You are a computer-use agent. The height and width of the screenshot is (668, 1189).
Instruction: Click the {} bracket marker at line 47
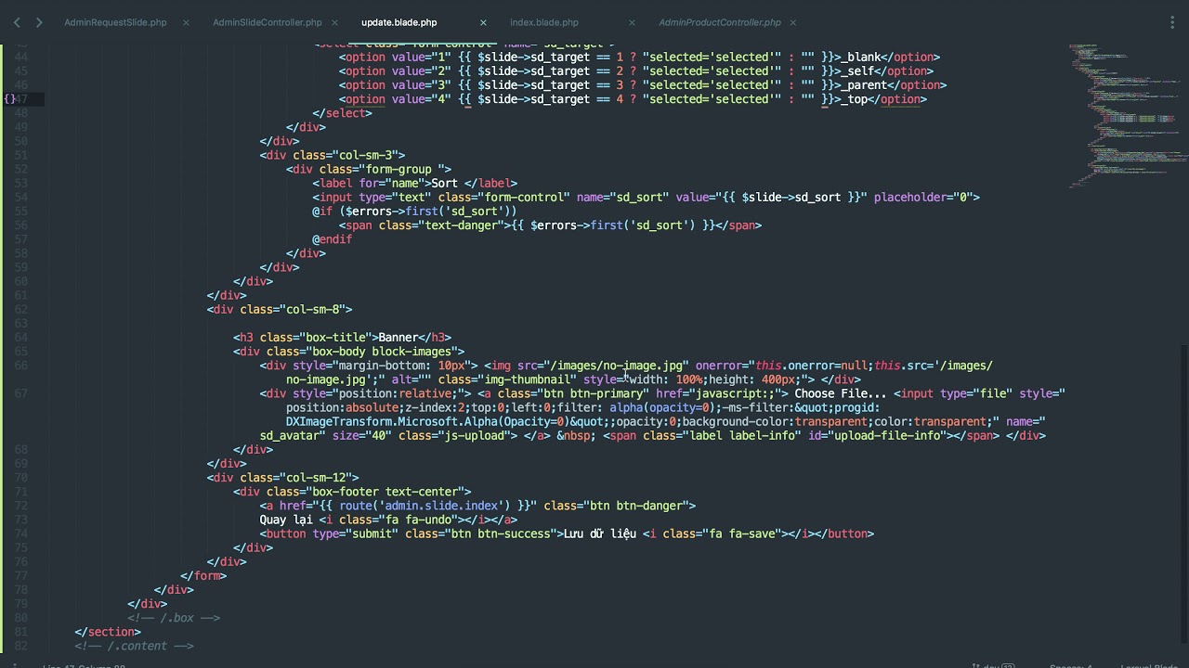(x=10, y=99)
